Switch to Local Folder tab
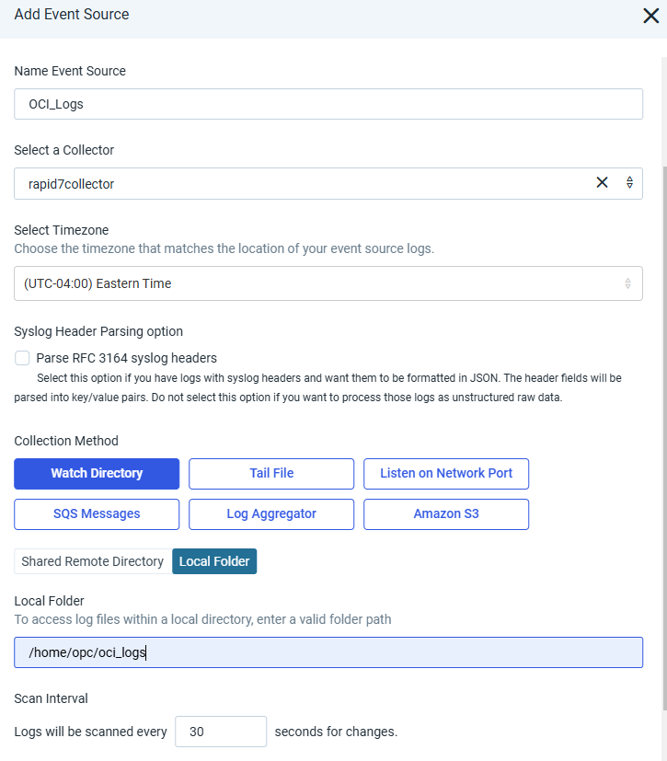Image resolution: width=667 pixels, height=761 pixels. (x=214, y=561)
